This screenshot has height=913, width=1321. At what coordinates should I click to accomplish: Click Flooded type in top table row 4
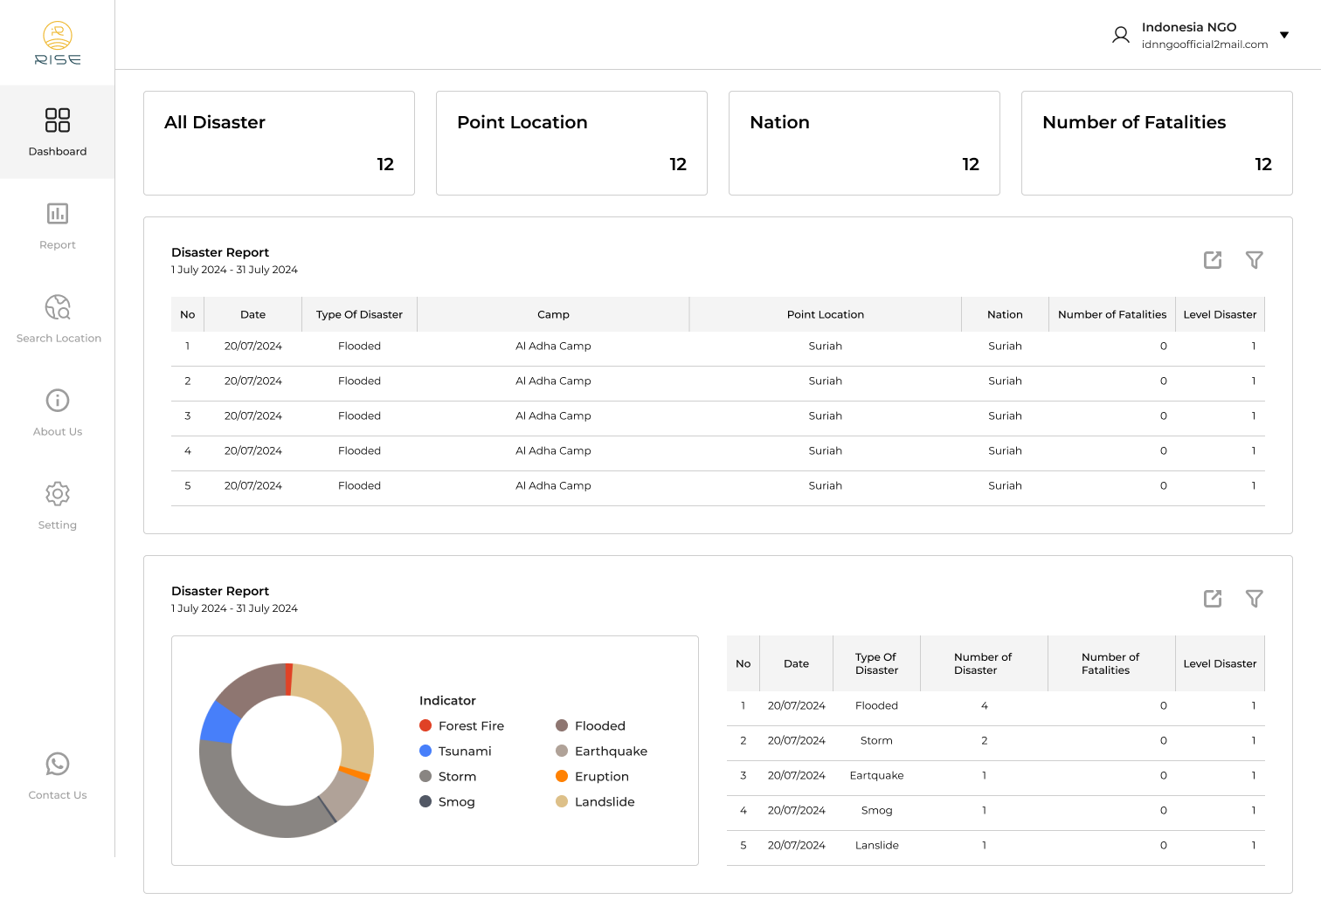[359, 450]
